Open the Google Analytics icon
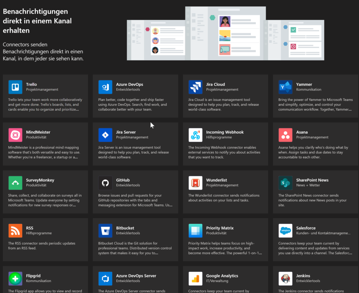 click(195, 279)
